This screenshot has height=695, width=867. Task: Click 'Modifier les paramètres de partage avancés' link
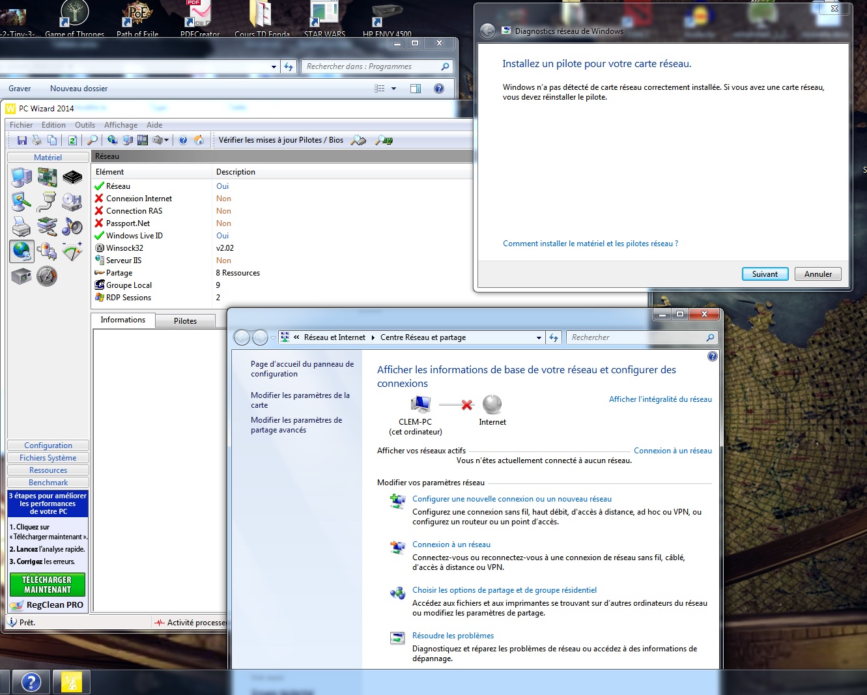296,425
